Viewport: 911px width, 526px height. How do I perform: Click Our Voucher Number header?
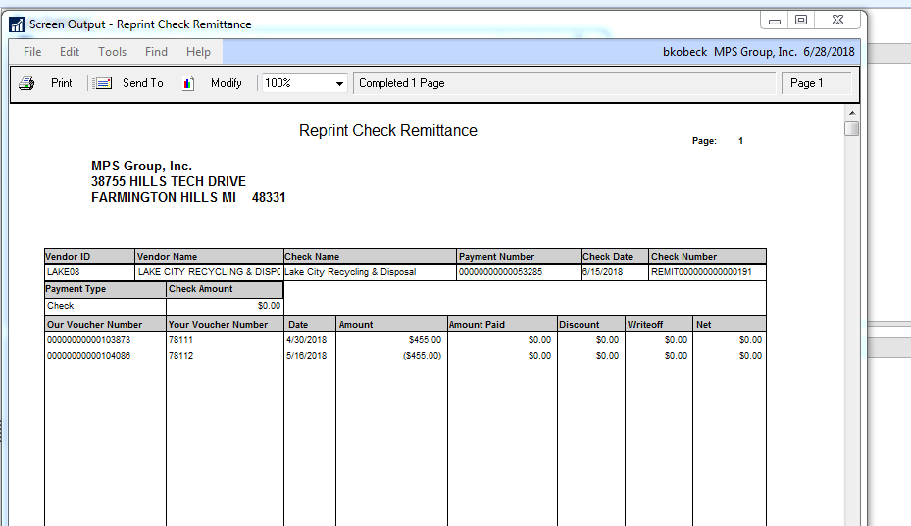click(105, 324)
